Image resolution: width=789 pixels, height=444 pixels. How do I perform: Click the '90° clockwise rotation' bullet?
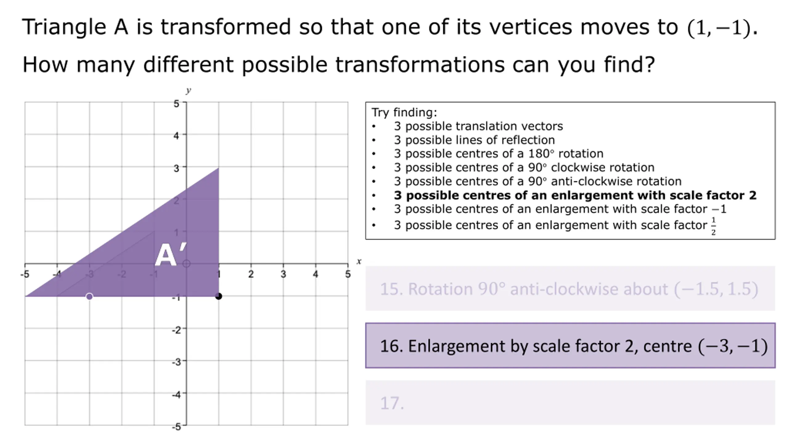pyautogui.click(x=524, y=167)
